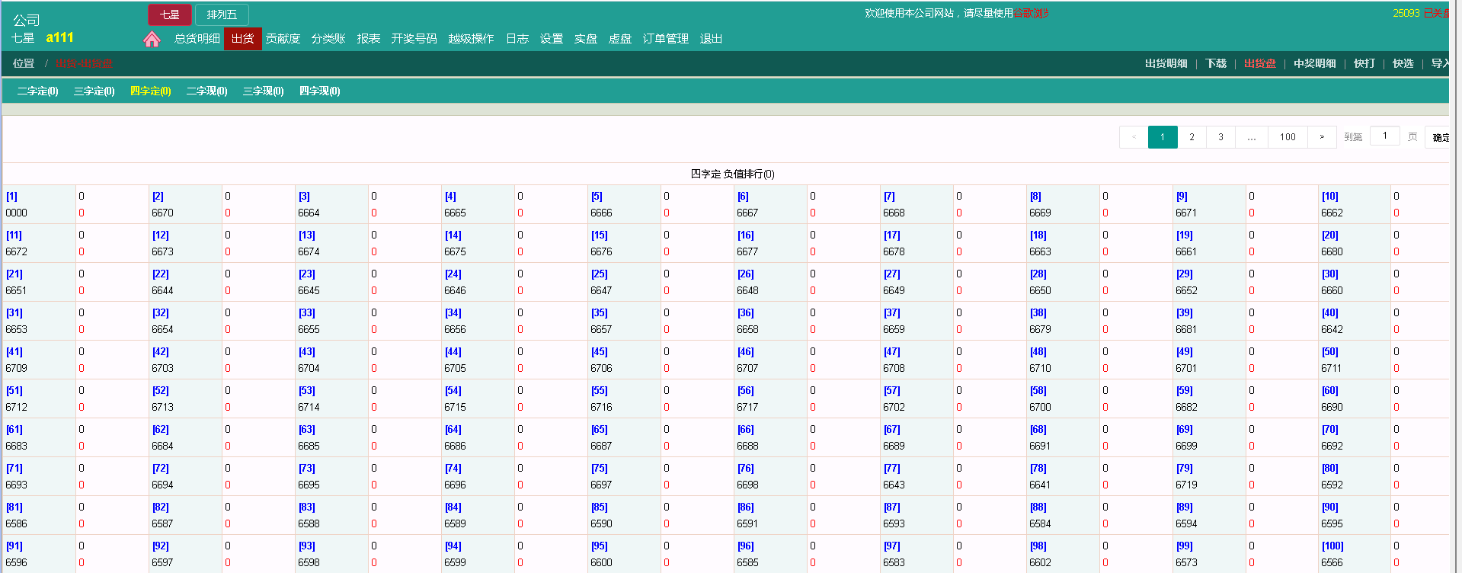This screenshot has height=573, width=1462.
Task: Click the home icon in navigation bar
Action: pyautogui.click(x=152, y=39)
